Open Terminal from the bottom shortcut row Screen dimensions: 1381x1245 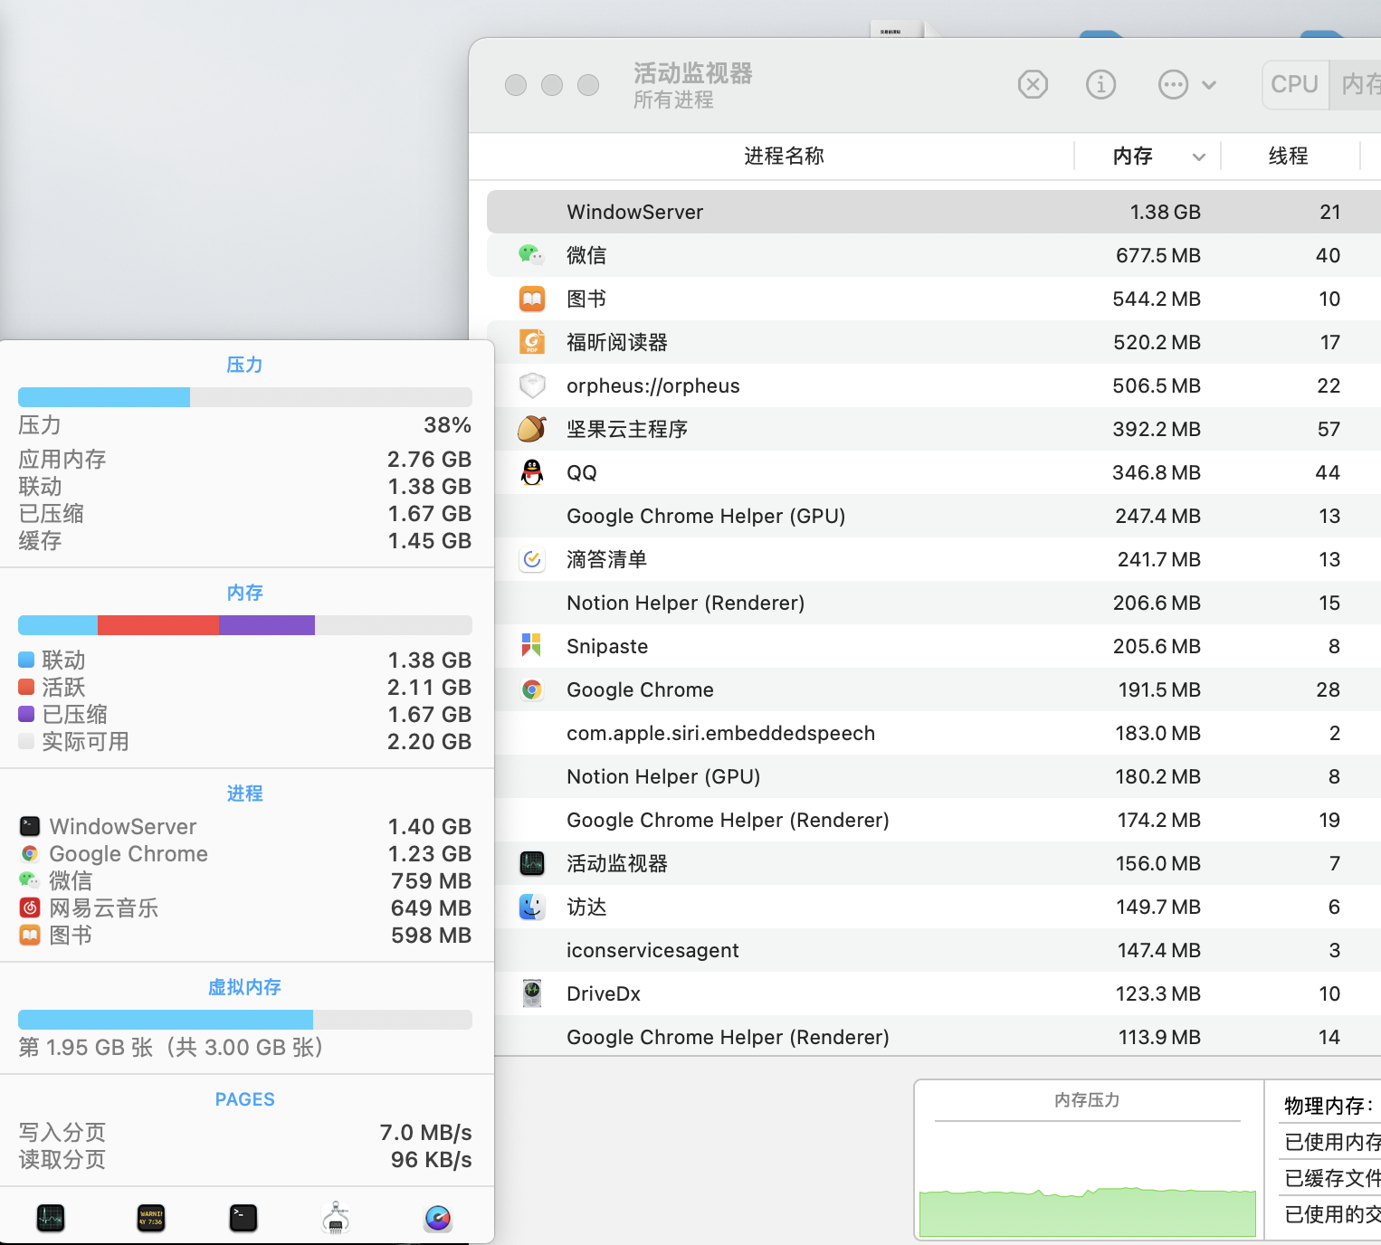click(x=243, y=1218)
